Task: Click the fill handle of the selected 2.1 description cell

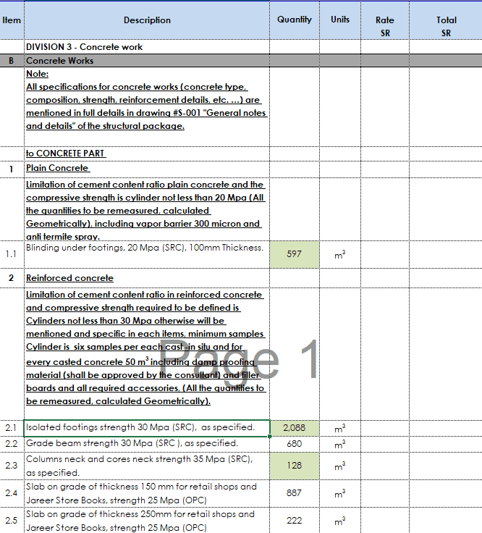Action: coord(270,436)
